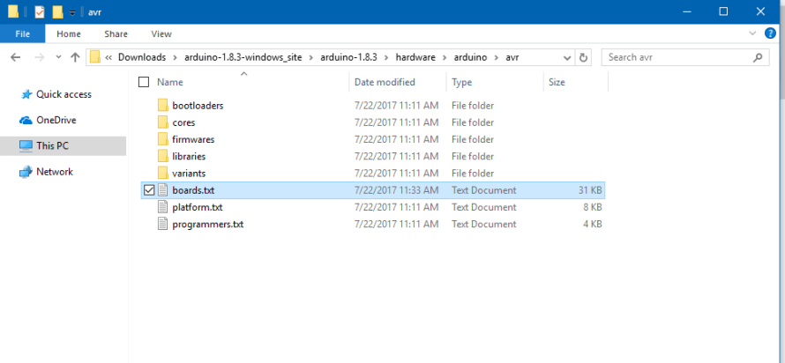Select Network in the navigation pane
The image size is (785, 363).
(x=54, y=172)
